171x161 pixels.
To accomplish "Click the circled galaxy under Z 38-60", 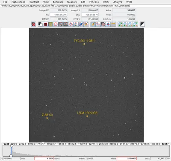I will 47,118.
